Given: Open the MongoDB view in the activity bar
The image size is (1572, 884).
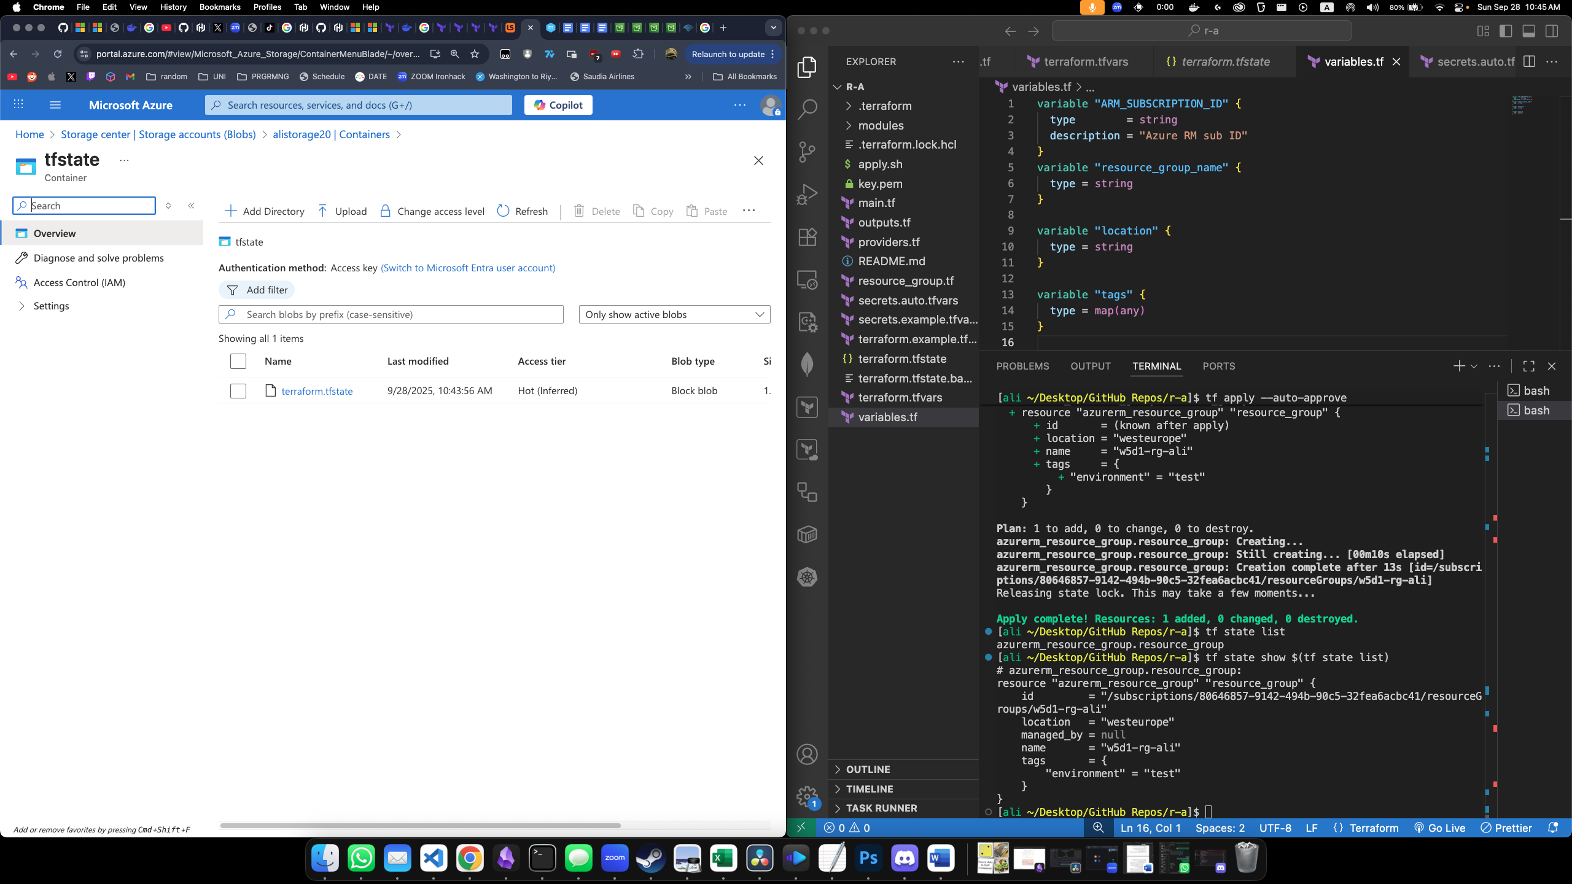Looking at the screenshot, I should pyautogui.click(x=807, y=363).
